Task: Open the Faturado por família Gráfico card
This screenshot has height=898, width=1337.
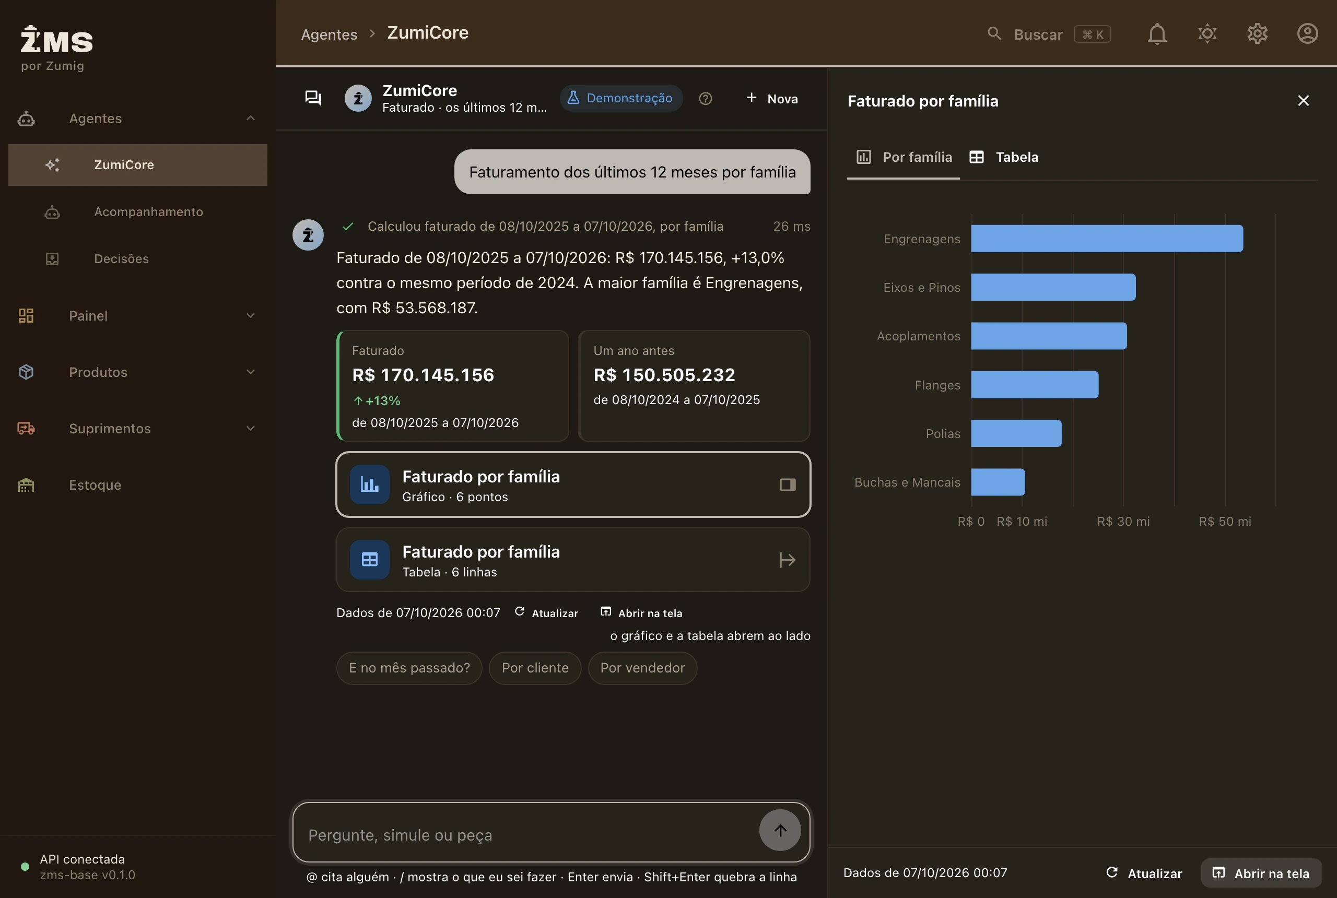Action: pos(573,485)
